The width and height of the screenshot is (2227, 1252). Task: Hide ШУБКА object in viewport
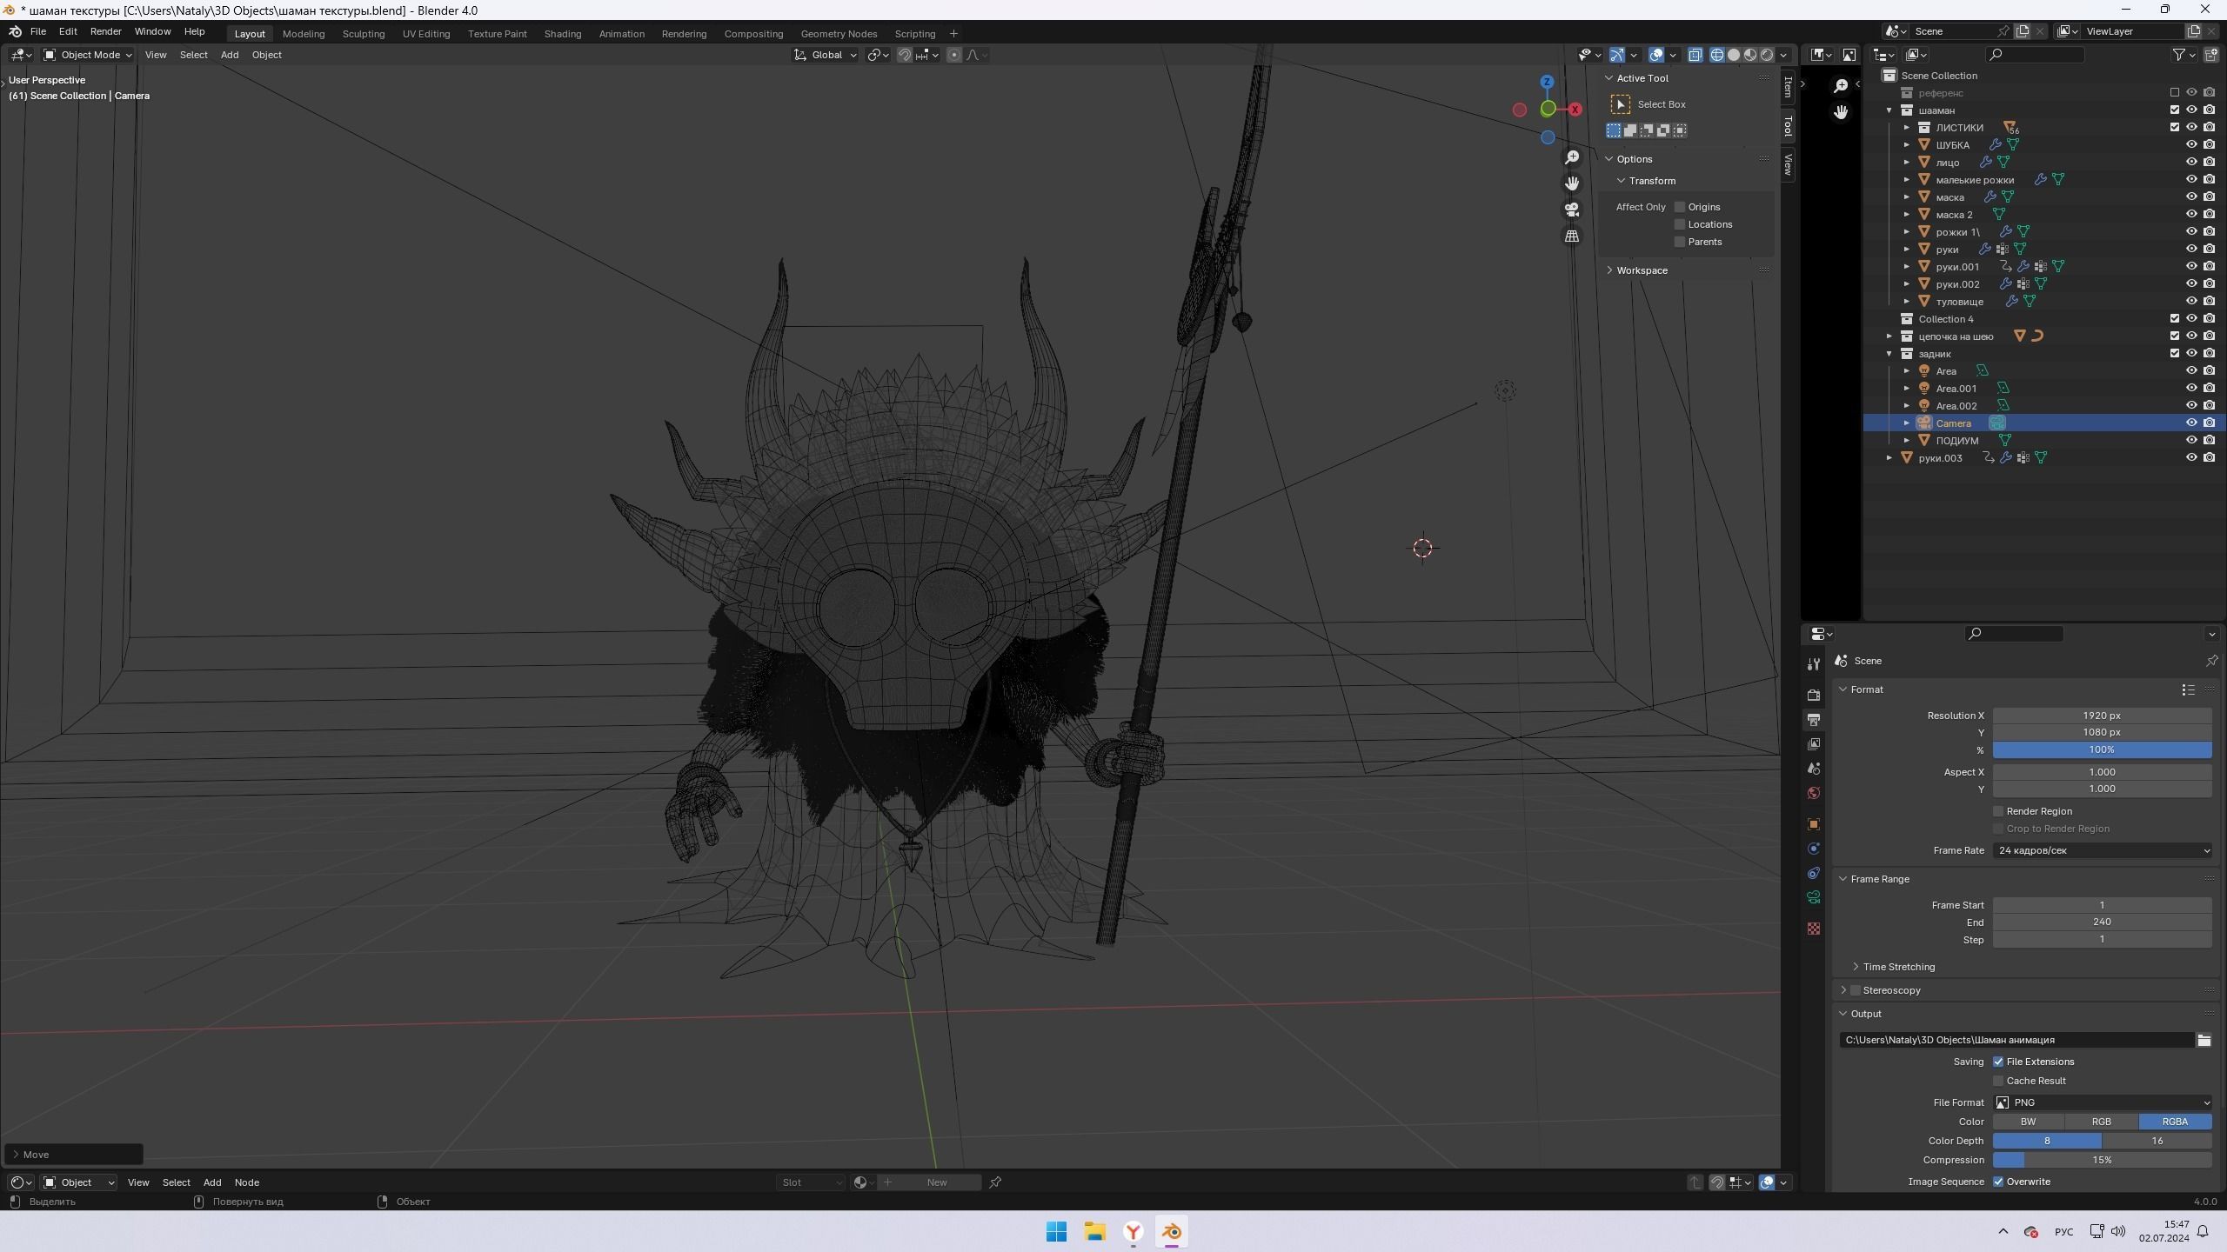tap(2191, 144)
